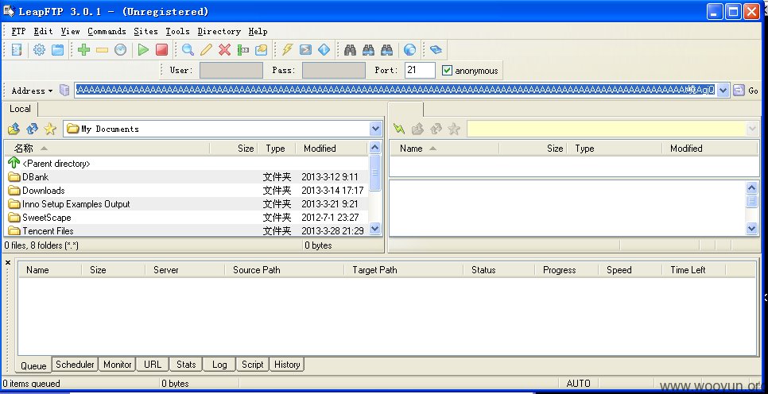Image resolution: width=768 pixels, height=394 pixels.
Task: Click the local file list scrollbar down arrow
Action: pyautogui.click(x=374, y=229)
